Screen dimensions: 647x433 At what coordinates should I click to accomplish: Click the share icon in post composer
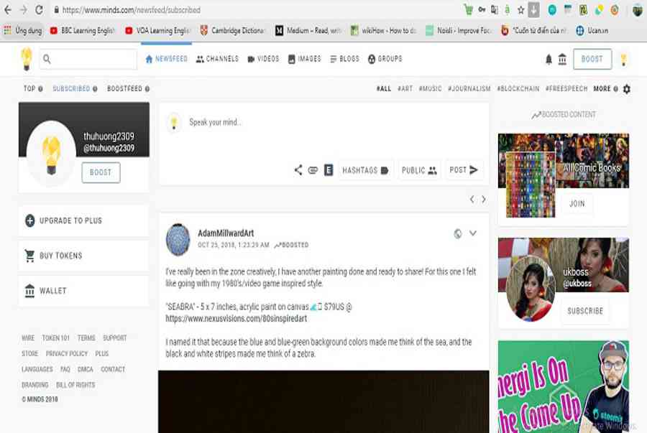pos(298,170)
